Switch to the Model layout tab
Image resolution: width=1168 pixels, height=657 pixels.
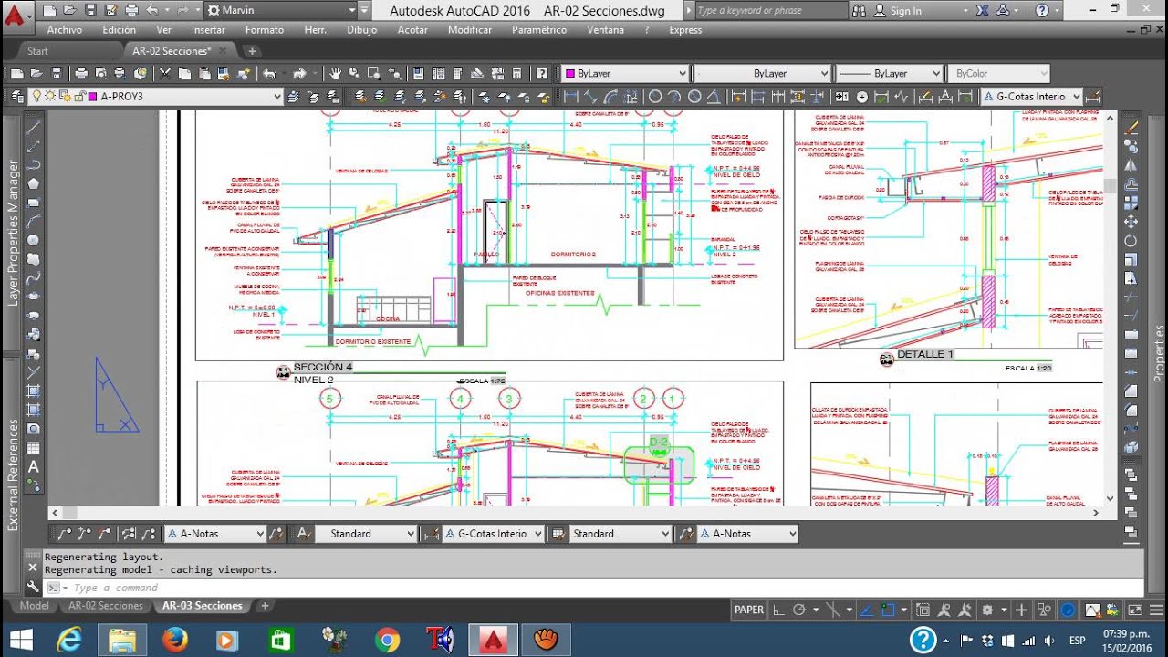coord(35,606)
